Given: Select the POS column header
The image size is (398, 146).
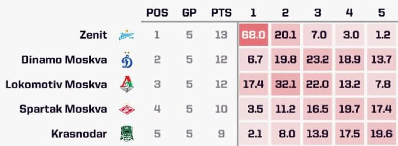Looking at the screenshot, I should (157, 13).
